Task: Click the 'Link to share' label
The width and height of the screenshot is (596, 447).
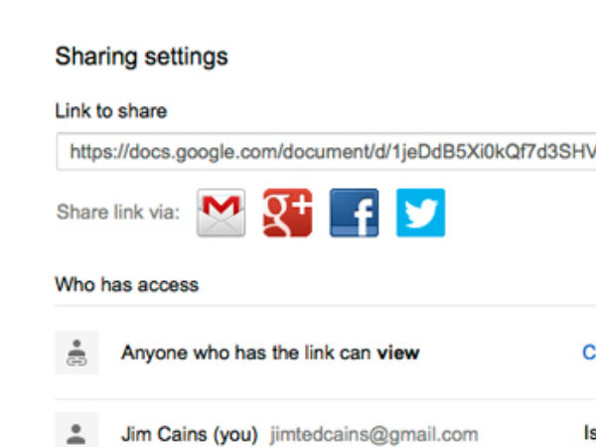Action: pos(111,110)
